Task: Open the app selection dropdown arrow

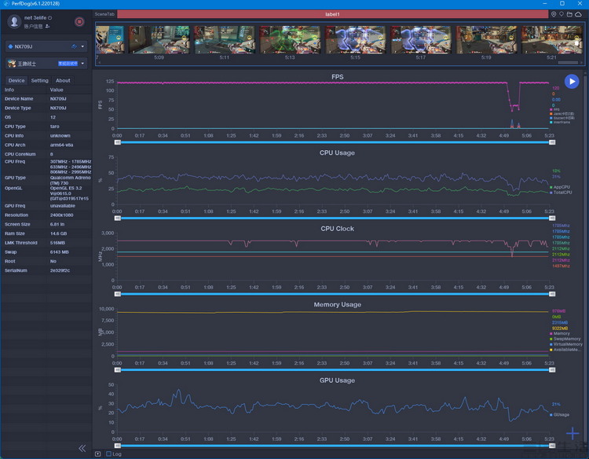Action: pos(82,63)
